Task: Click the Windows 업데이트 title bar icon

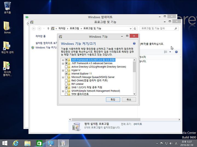Action: click(27, 17)
